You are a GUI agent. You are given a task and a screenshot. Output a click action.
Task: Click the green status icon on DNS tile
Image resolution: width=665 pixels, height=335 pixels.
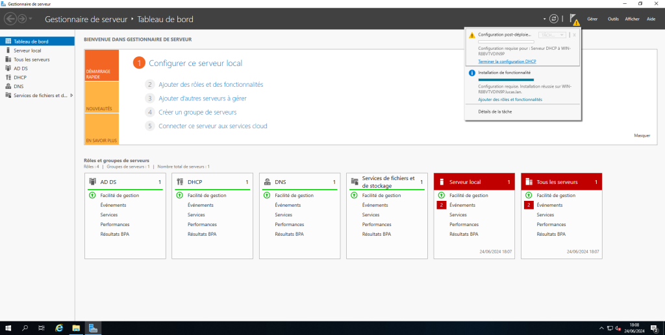(x=267, y=195)
